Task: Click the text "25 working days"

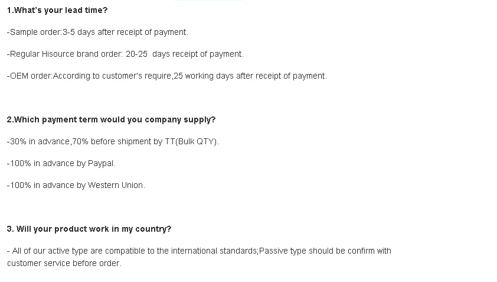Action: (x=204, y=76)
